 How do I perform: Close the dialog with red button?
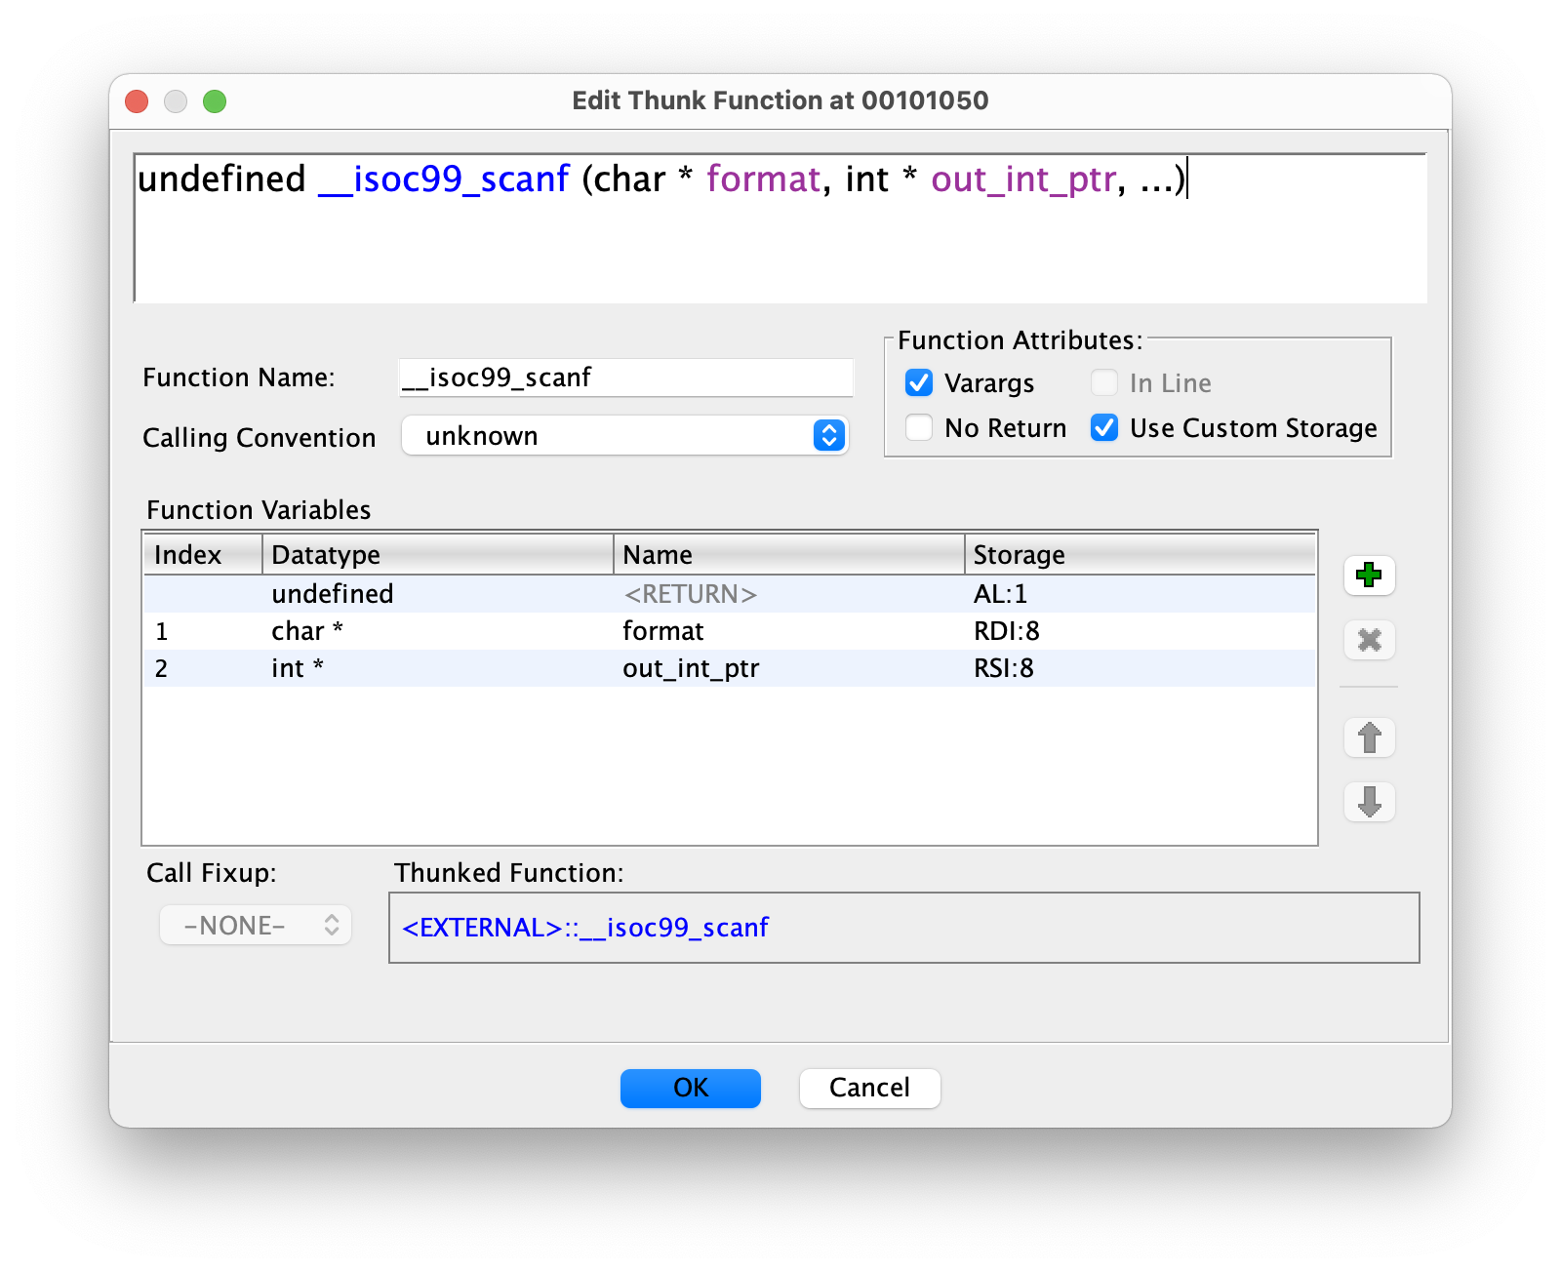click(138, 101)
